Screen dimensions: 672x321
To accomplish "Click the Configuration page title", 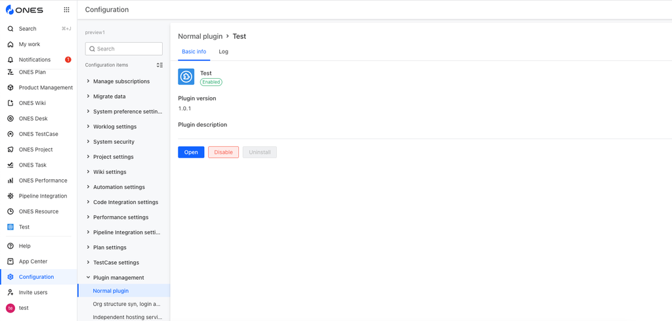I will coord(107,9).
